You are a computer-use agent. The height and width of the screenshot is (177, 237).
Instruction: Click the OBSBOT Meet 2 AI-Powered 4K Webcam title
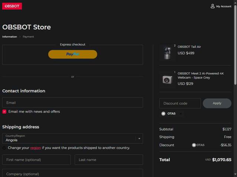(x=201, y=76)
